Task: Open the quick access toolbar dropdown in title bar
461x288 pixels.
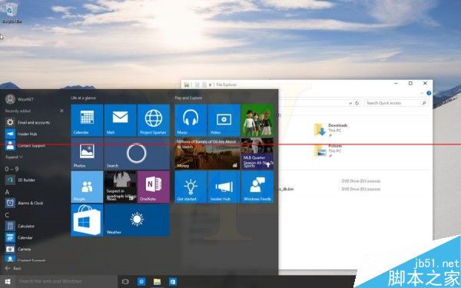Action: [210, 84]
